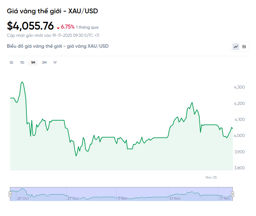Choose the 3M time range
Screen dimensions: 256x216
(44, 63)
